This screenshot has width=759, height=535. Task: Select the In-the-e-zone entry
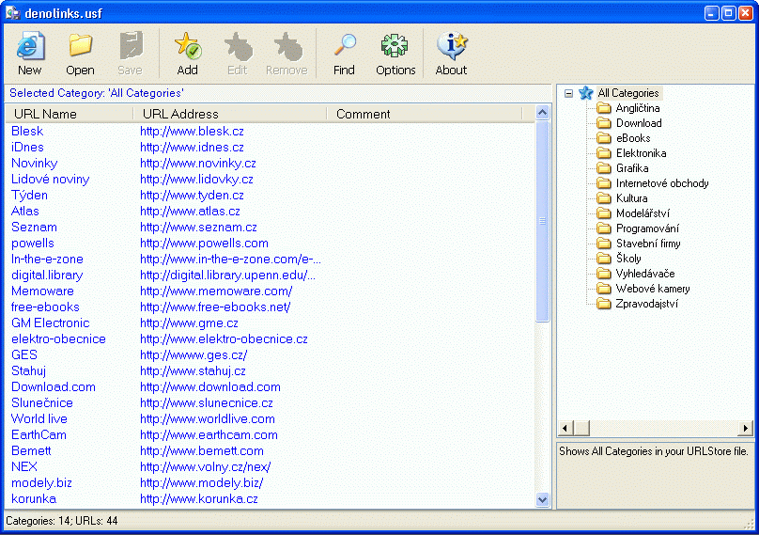[x=47, y=260]
